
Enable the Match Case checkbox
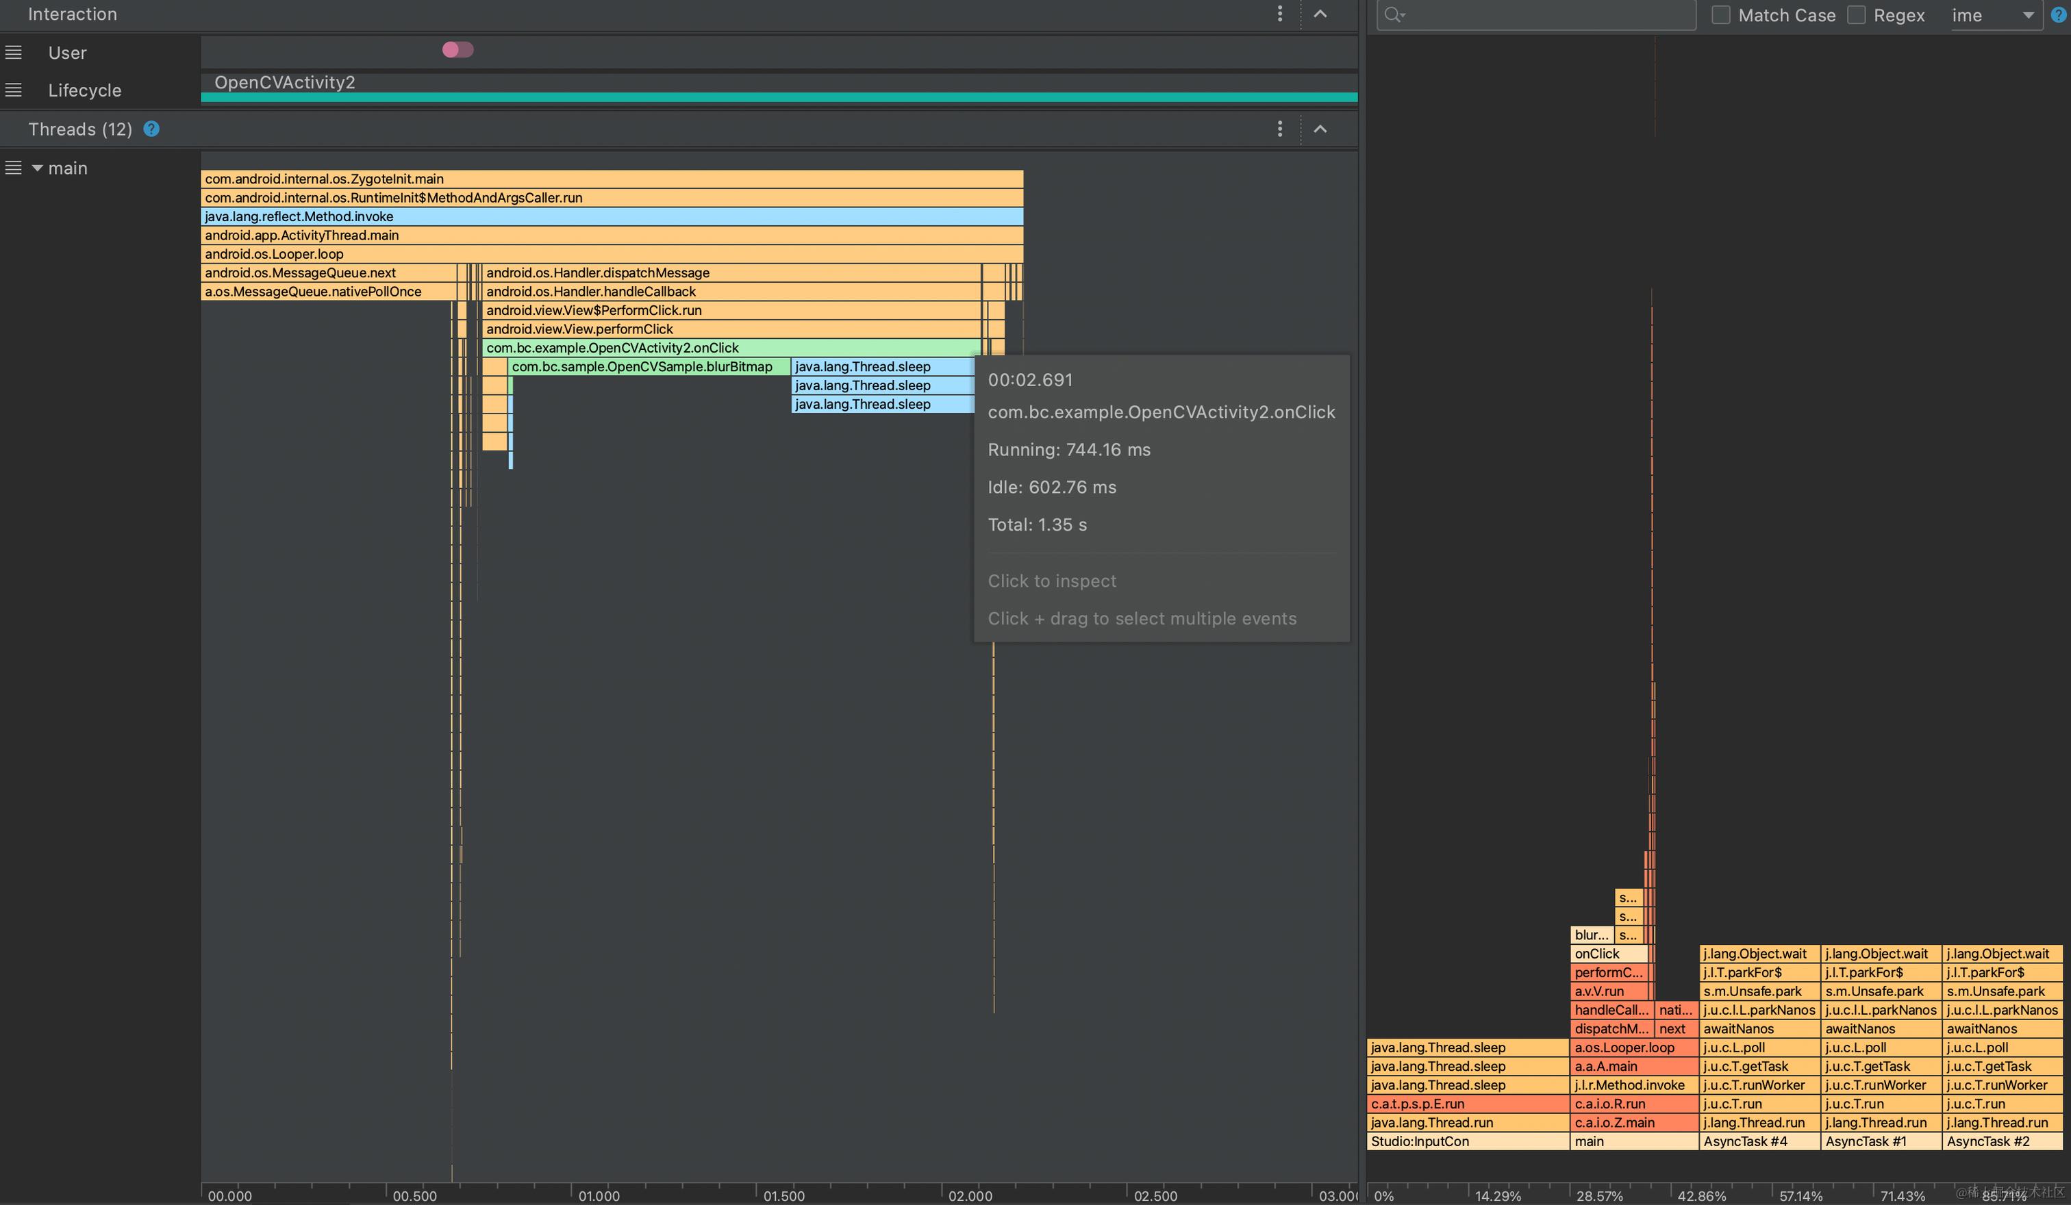tap(1721, 15)
